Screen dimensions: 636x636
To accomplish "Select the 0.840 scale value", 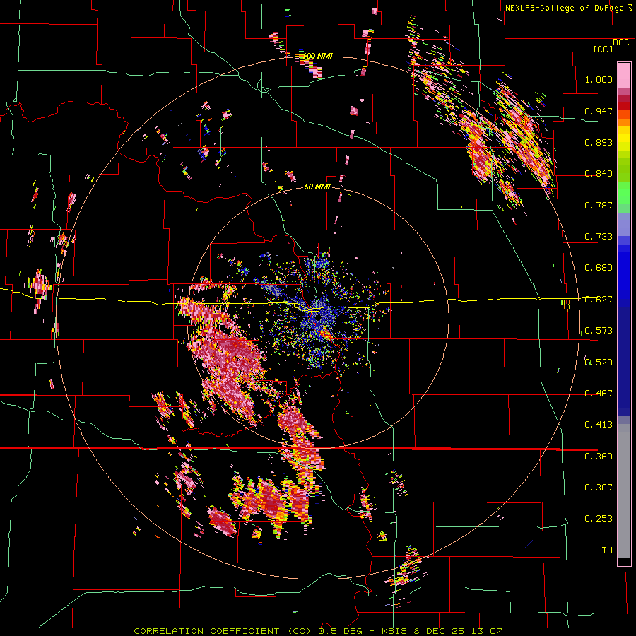I will click(x=599, y=174).
